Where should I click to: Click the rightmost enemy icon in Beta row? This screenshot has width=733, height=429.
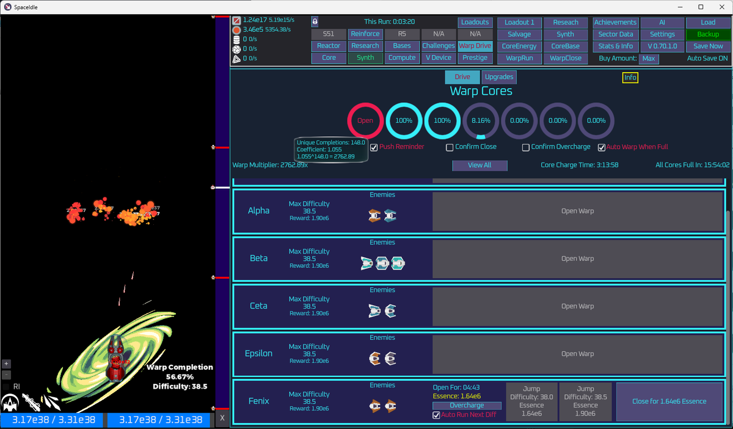click(x=398, y=263)
